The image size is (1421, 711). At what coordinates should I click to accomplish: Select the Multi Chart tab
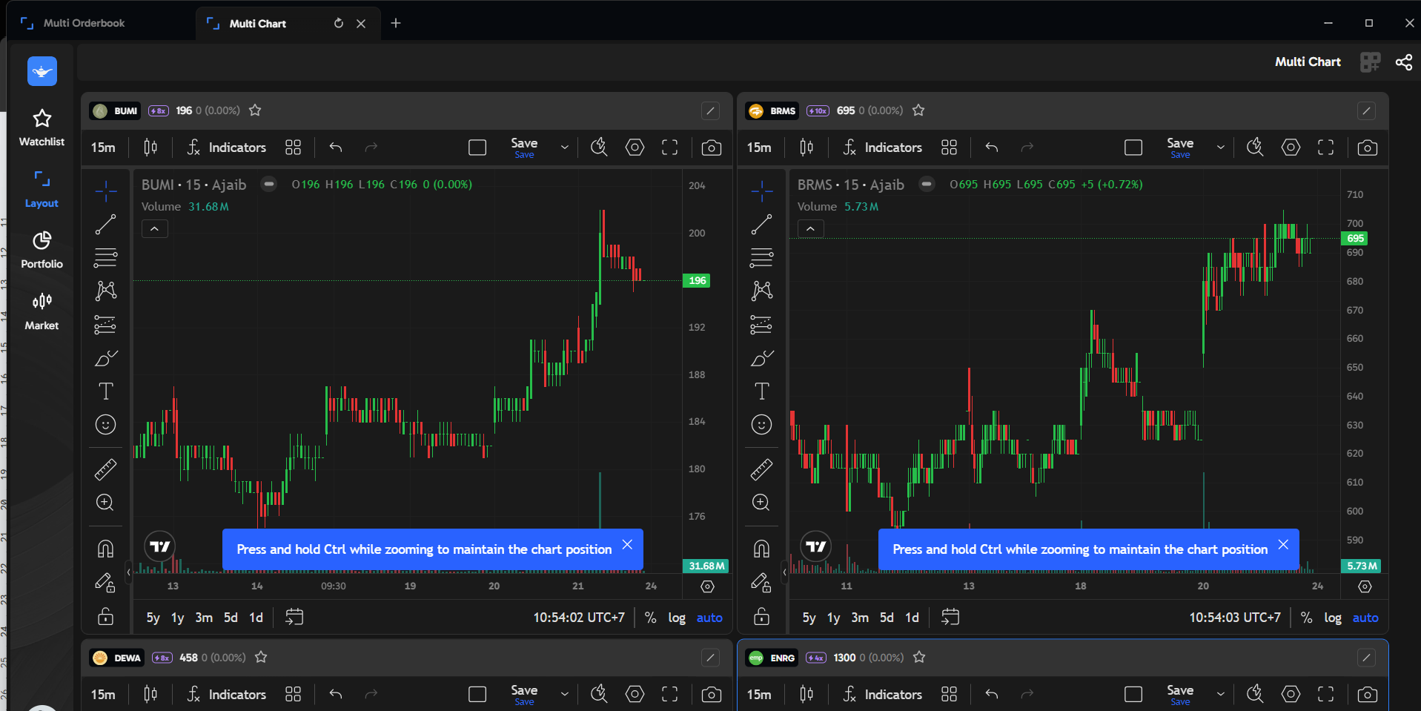257,24
